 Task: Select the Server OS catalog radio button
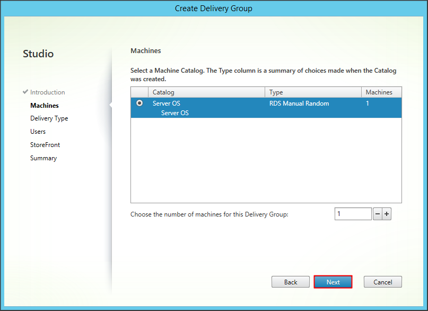pyautogui.click(x=139, y=103)
